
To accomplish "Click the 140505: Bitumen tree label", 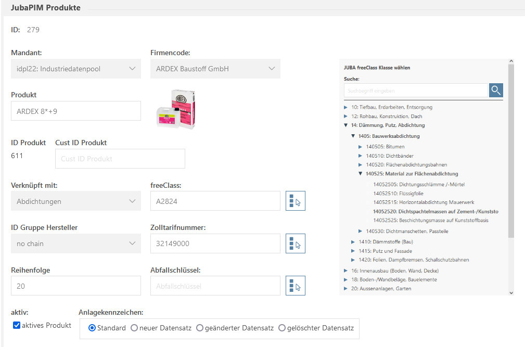I will tap(385, 147).
